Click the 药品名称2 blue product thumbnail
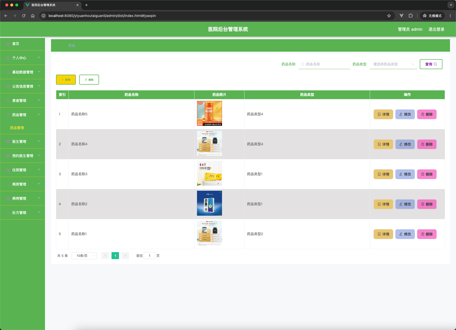The height and width of the screenshot is (330, 456). pyautogui.click(x=209, y=203)
